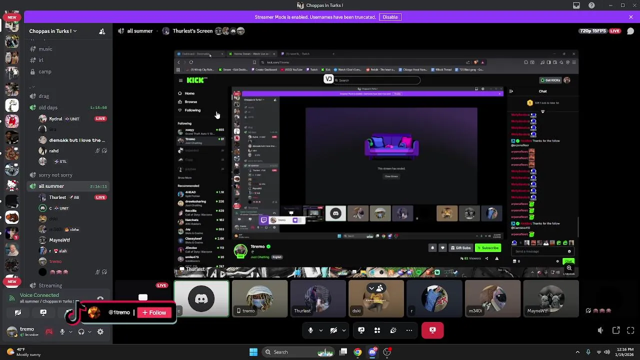Open volume speaker icon at bottom right
This screenshot has height=360, width=640.
[600, 330]
